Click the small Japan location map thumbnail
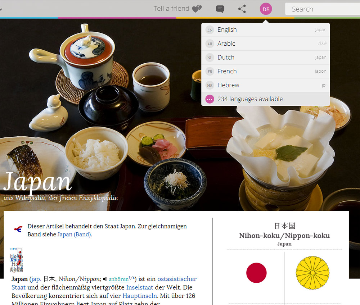This screenshot has height=305, width=360. 17,260
